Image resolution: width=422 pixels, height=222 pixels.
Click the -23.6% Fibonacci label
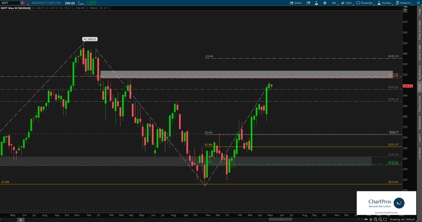(209, 56)
